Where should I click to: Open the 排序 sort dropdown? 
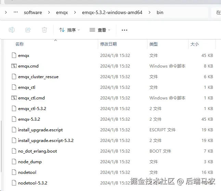tap(69, 30)
